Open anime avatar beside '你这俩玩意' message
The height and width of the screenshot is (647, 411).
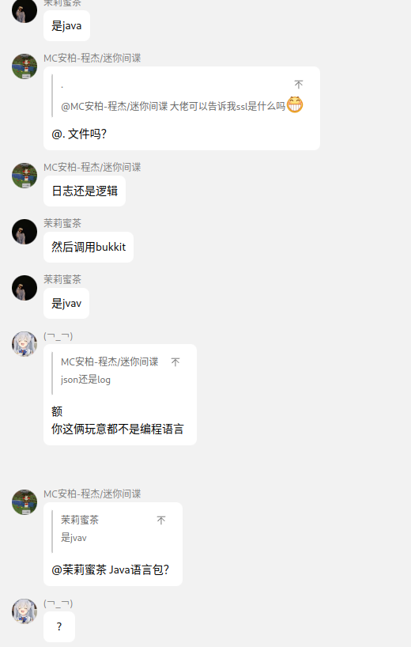(25, 344)
